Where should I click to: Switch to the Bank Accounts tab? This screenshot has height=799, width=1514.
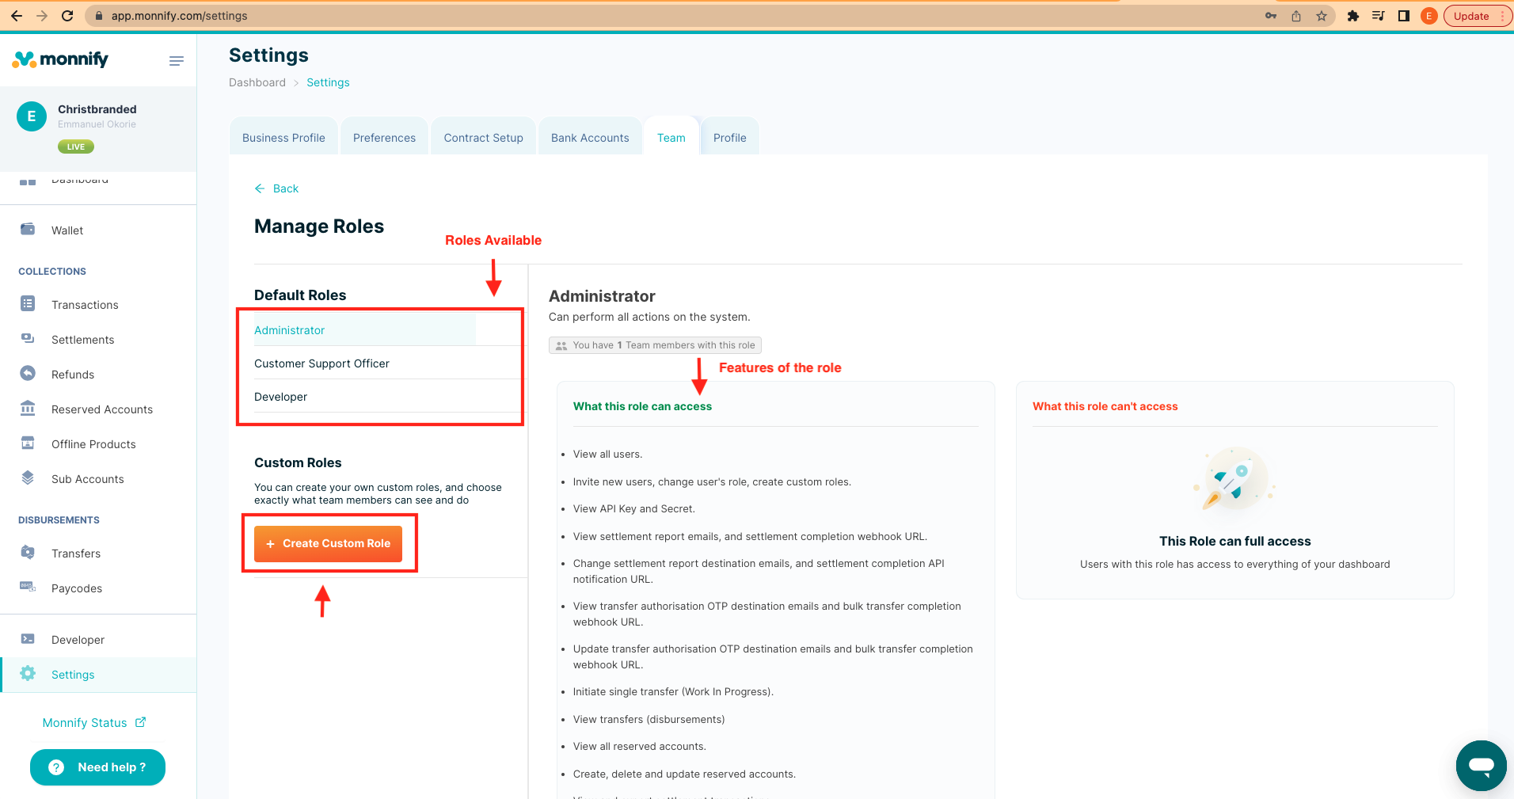[x=589, y=136]
